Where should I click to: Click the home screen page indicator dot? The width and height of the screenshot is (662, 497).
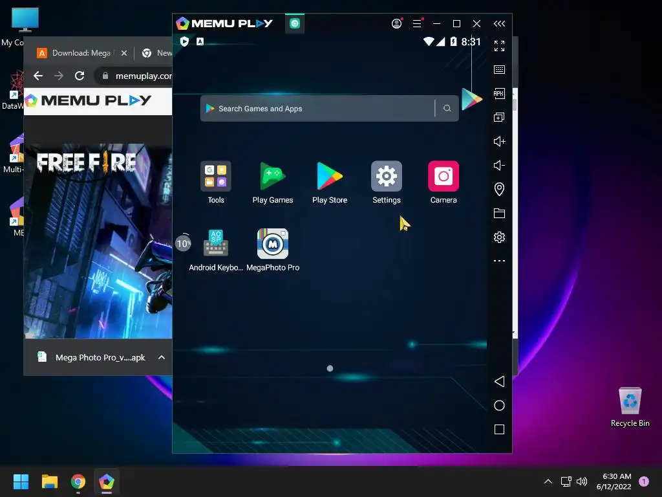[x=330, y=368]
